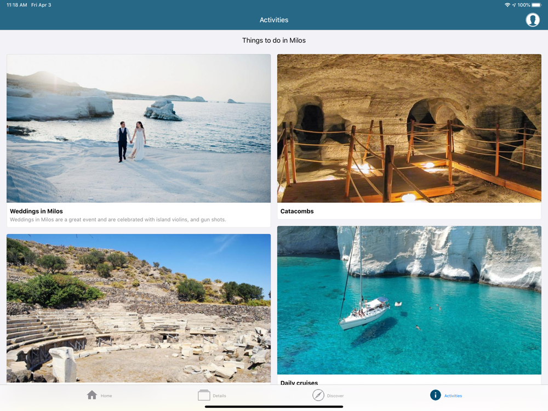This screenshot has height=411, width=548.
Task: Open the user profile icon
Action: [x=532, y=20]
